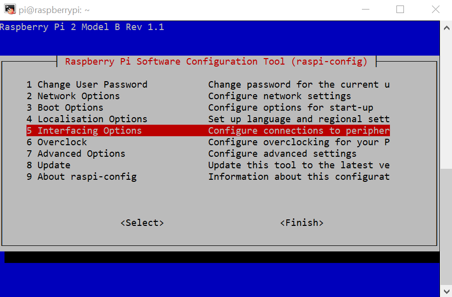Choose Boot Options entry

(x=65, y=108)
